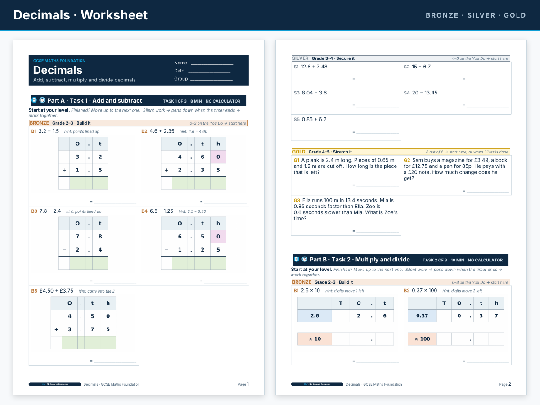Click the footer logo badge on page 2

coord(317,384)
